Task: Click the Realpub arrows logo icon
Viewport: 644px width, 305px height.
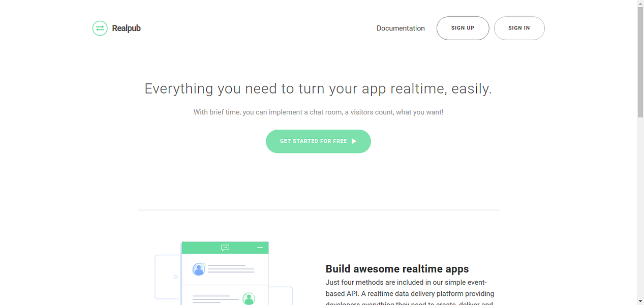Action: coord(100,28)
